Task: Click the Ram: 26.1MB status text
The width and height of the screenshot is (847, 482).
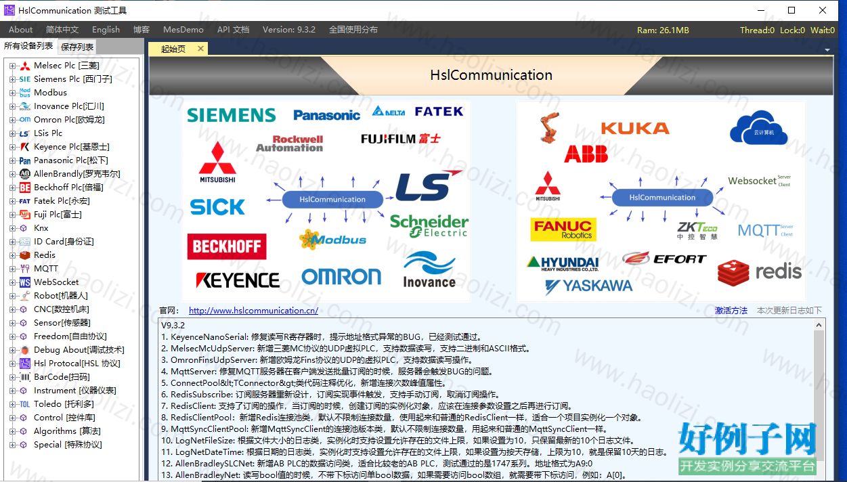Action: point(663,30)
